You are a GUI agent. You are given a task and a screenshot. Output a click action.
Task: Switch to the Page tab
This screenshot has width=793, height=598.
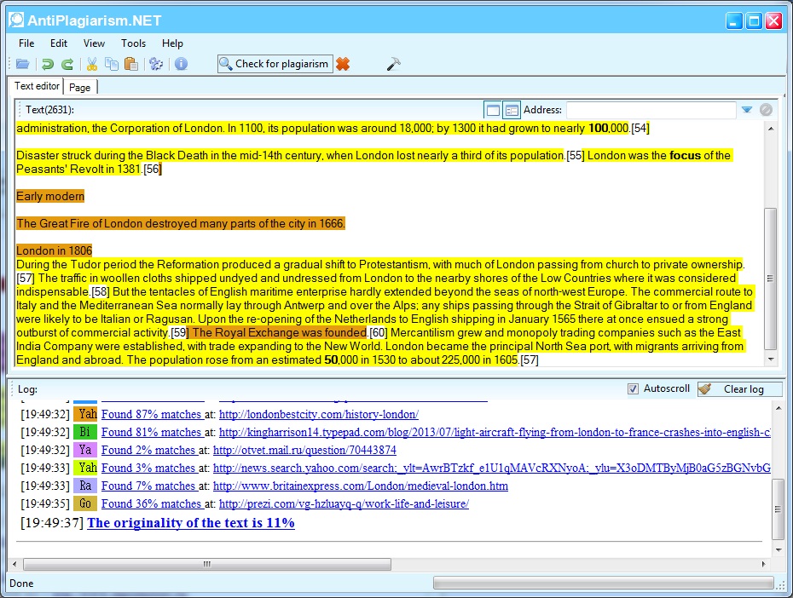(x=80, y=87)
